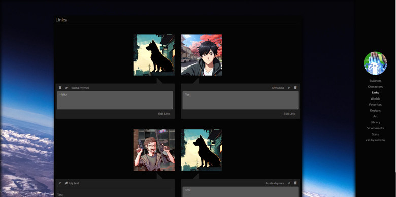Viewport: 396px width, 197px height.
Task: Click Edit Link under the Hello box
Action: pos(164,114)
